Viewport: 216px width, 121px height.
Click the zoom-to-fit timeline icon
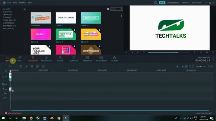tap(187, 67)
